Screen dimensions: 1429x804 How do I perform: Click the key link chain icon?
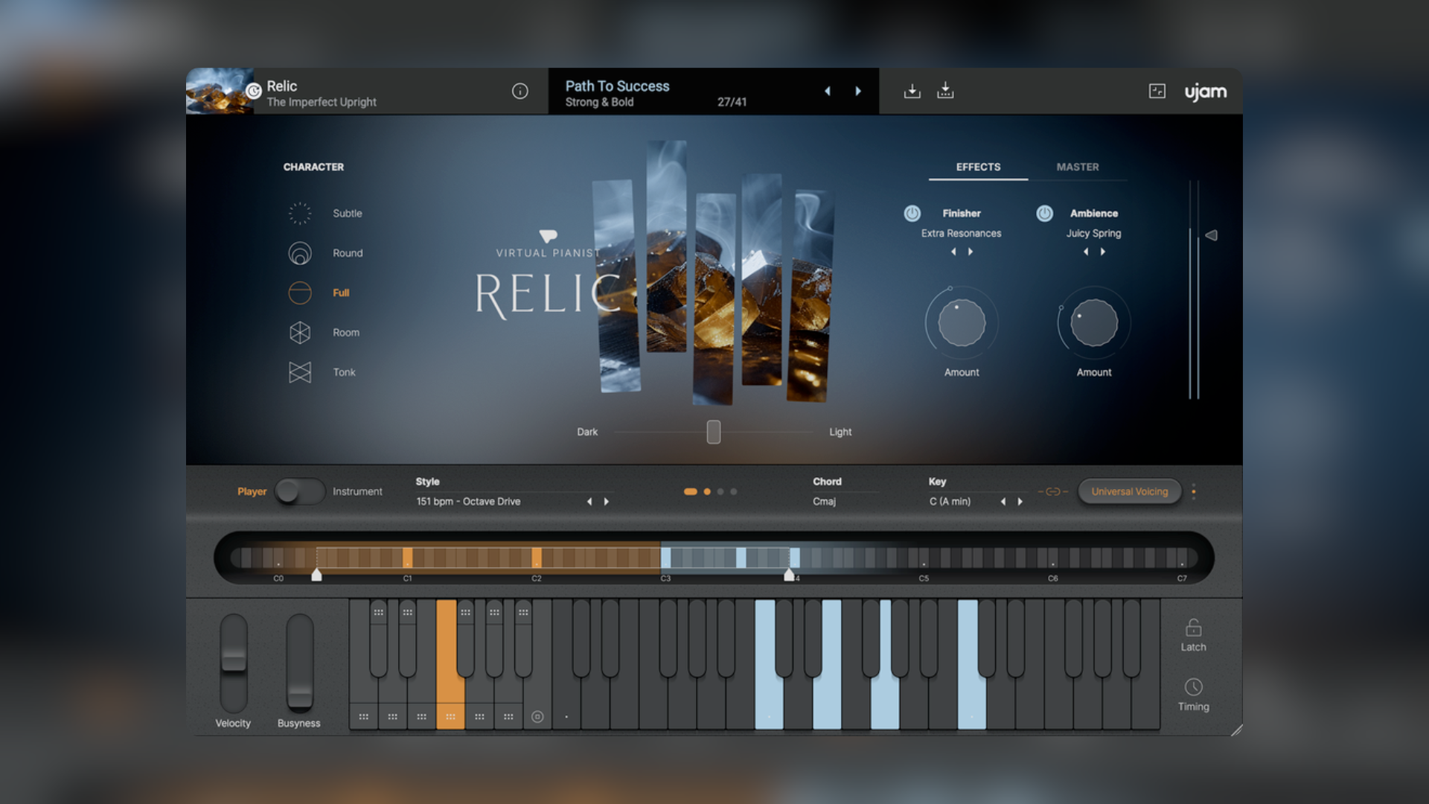click(1053, 491)
